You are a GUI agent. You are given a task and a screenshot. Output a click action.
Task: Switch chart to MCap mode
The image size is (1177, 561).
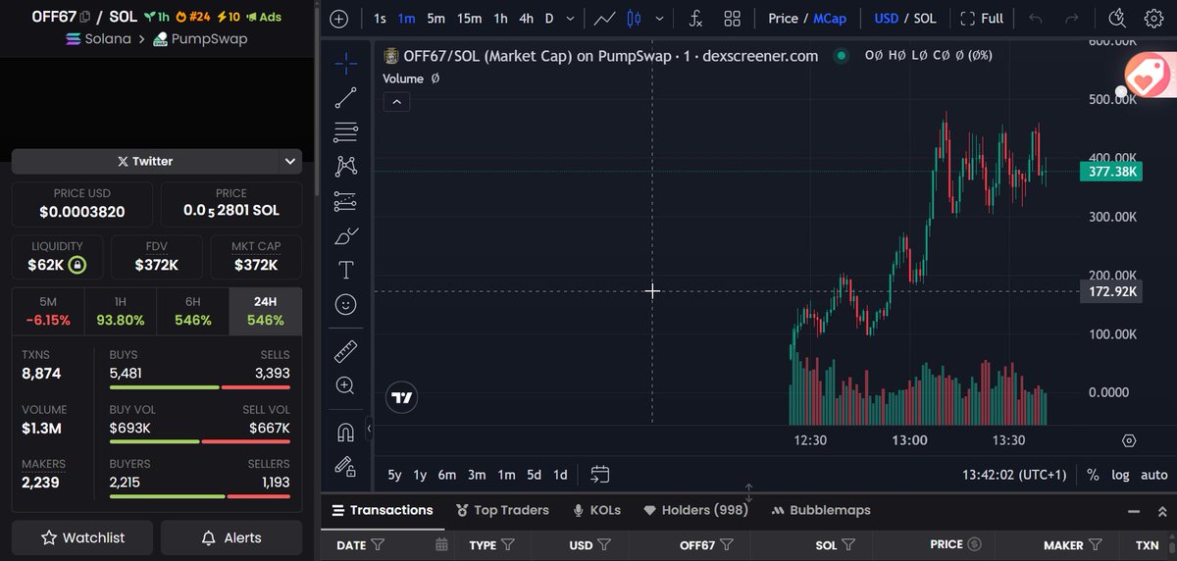click(x=830, y=19)
